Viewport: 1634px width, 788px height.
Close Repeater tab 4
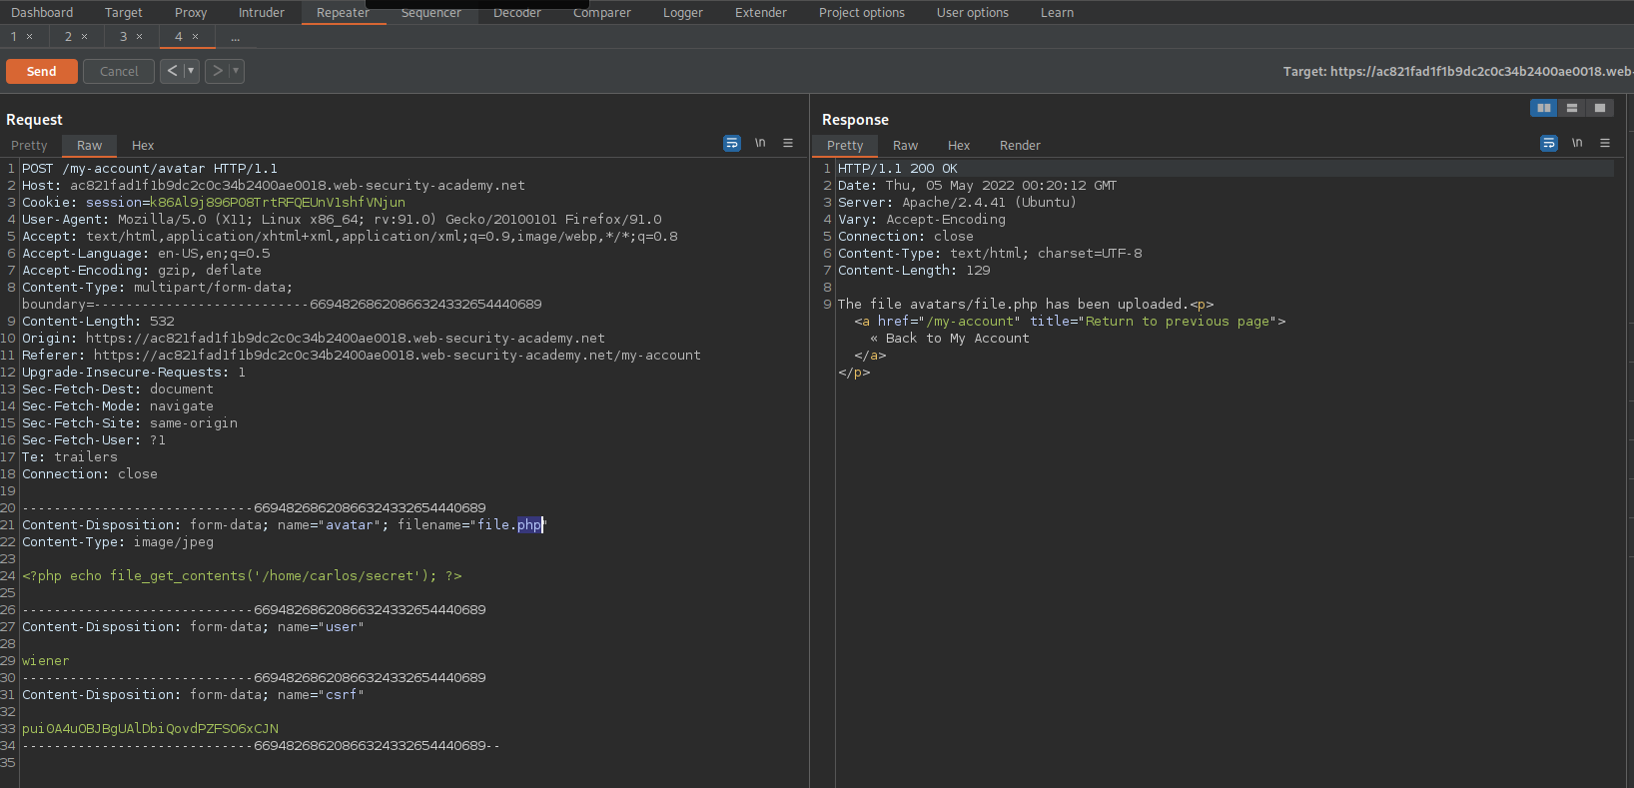196,37
